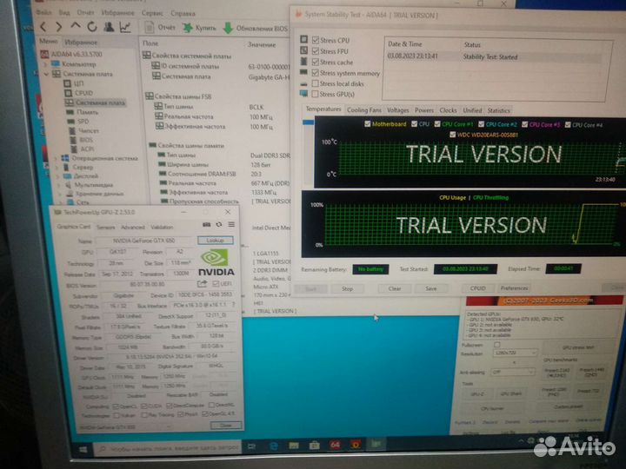Select CPUID item in the AIDA64 tree
Viewport: 626px width, 469px height.
tap(78, 93)
